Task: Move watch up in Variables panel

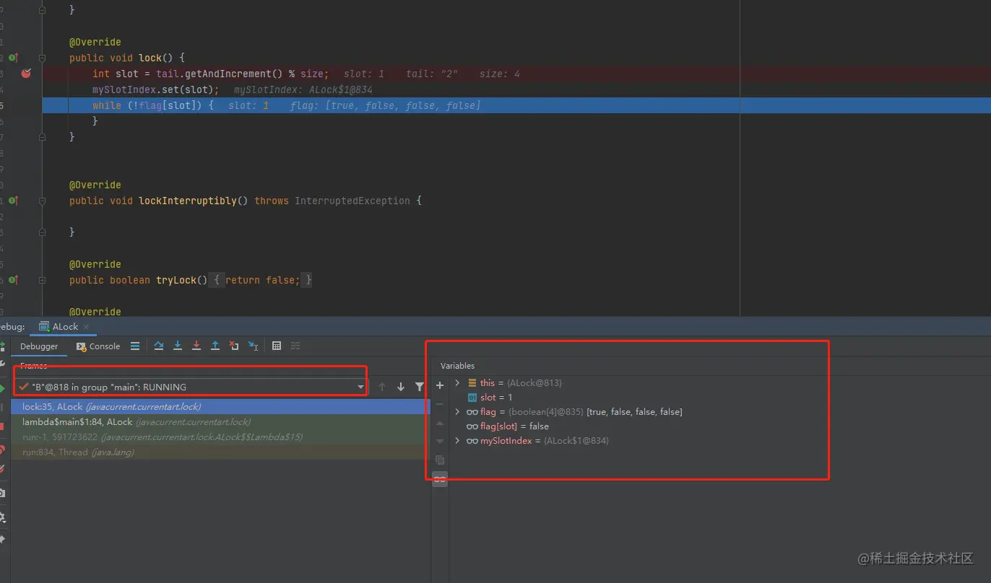Action: point(440,424)
